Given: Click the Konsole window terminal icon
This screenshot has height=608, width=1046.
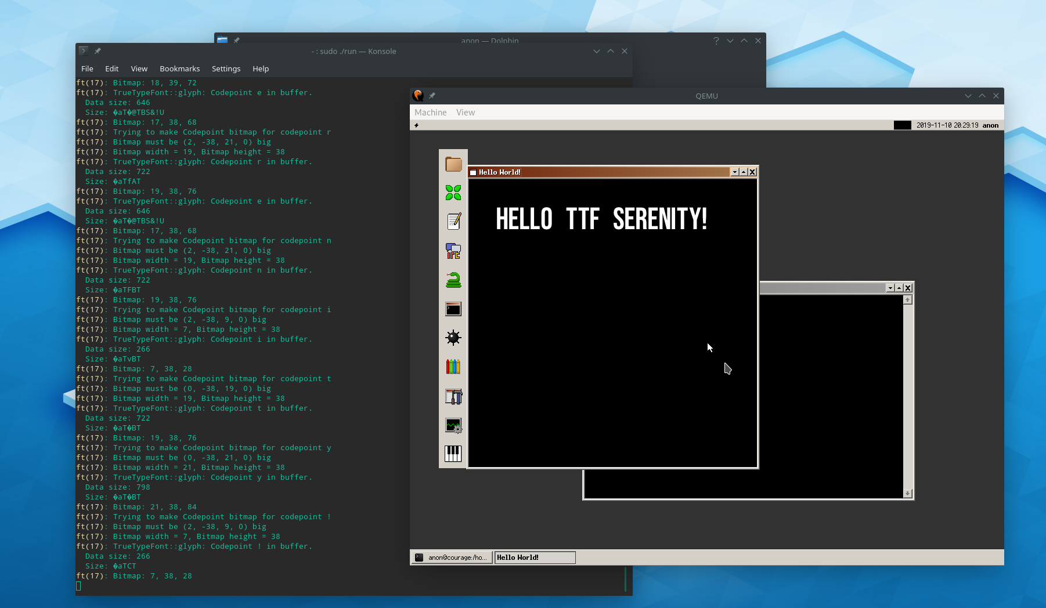Looking at the screenshot, I should (x=84, y=51).
